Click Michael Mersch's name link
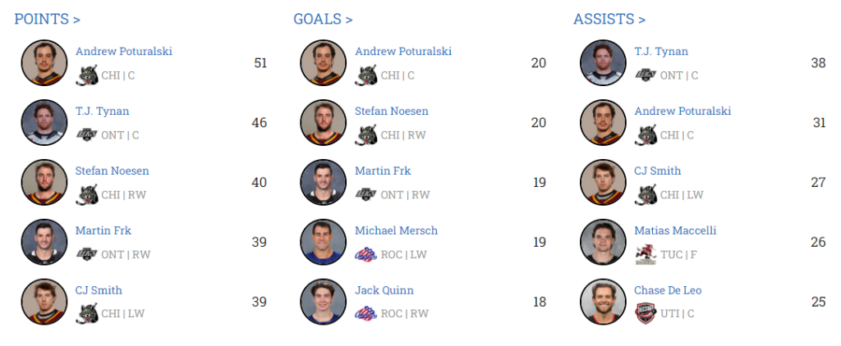Screen dimensions: 841x346 tap(396, 230)
